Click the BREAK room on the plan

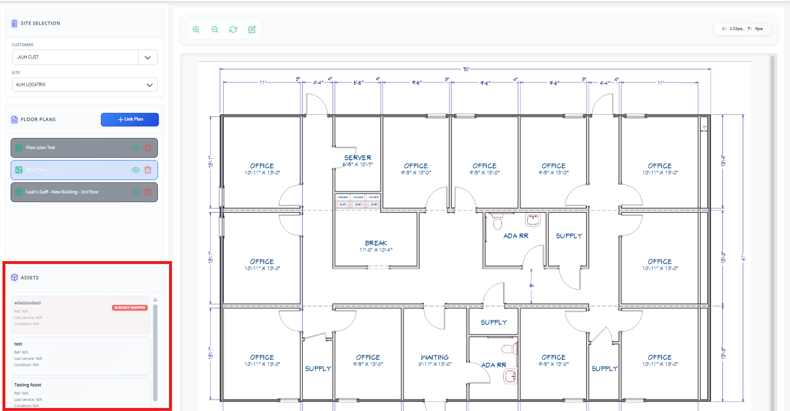click(376, 246)
